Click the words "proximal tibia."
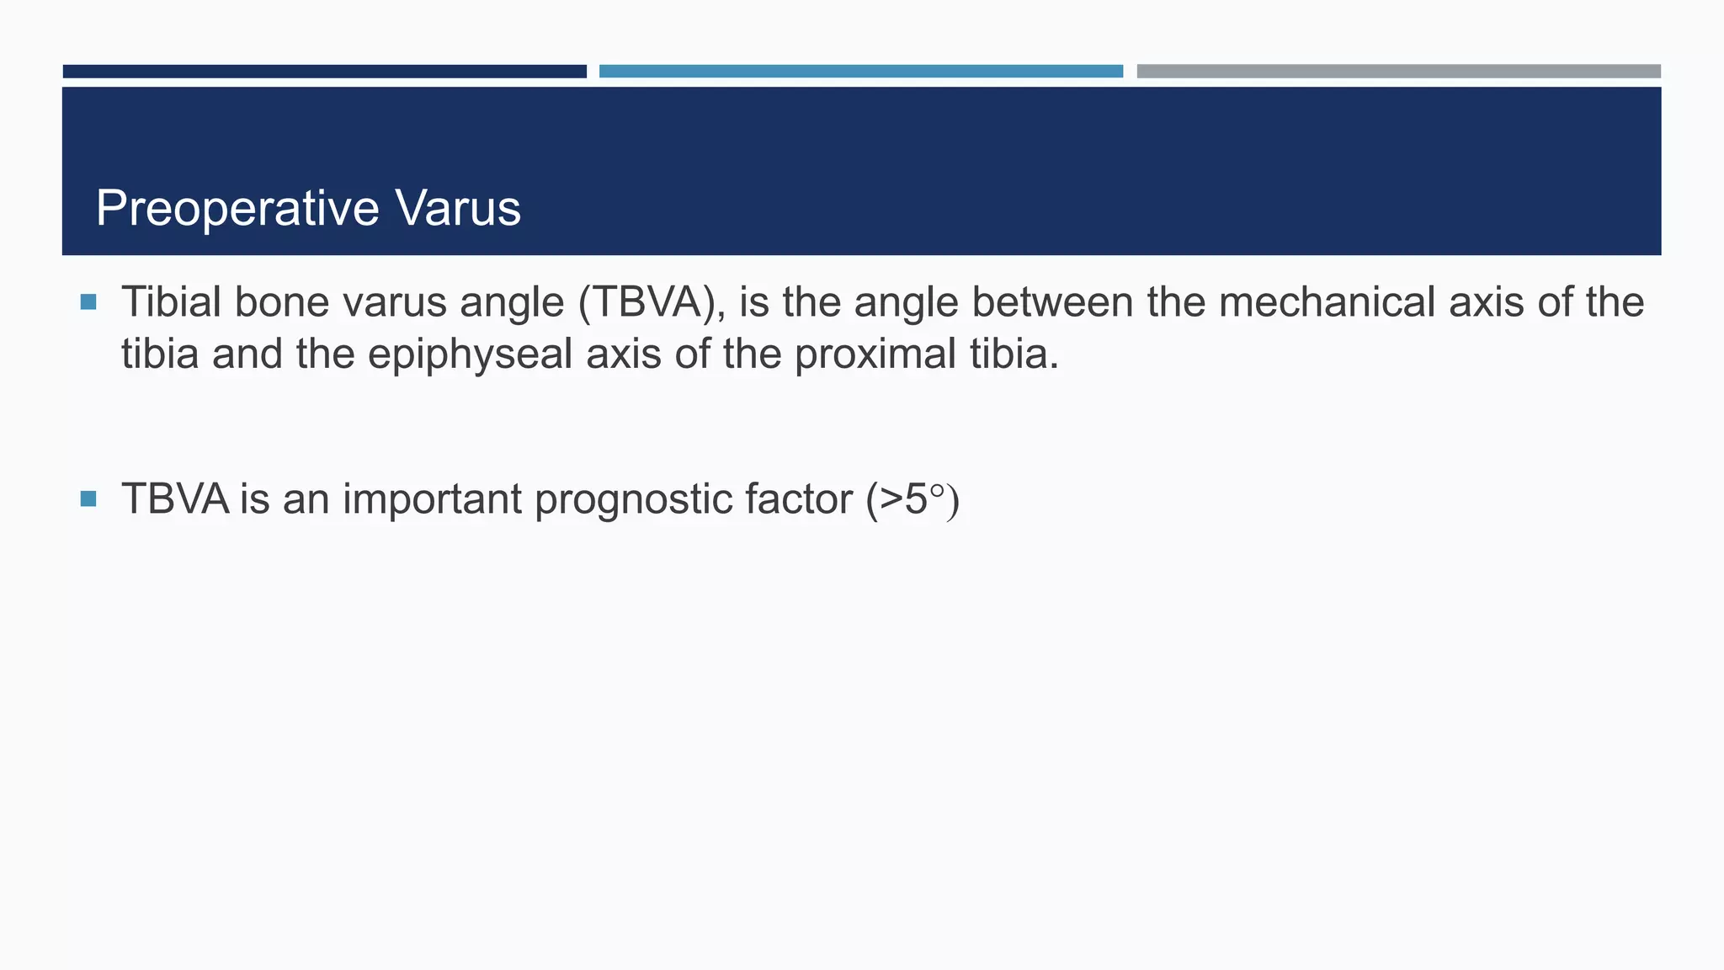This screenshot has width=1724, height=970. 927,354
